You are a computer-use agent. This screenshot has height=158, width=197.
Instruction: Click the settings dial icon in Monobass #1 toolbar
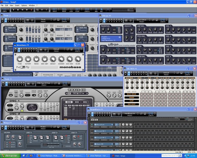(x=45, y=50)
